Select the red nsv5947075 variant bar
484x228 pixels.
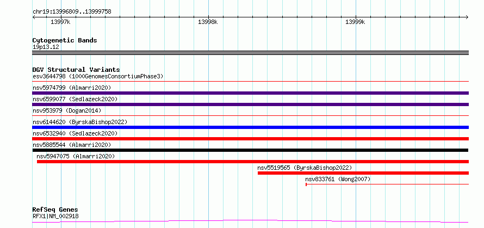[253, 162]
